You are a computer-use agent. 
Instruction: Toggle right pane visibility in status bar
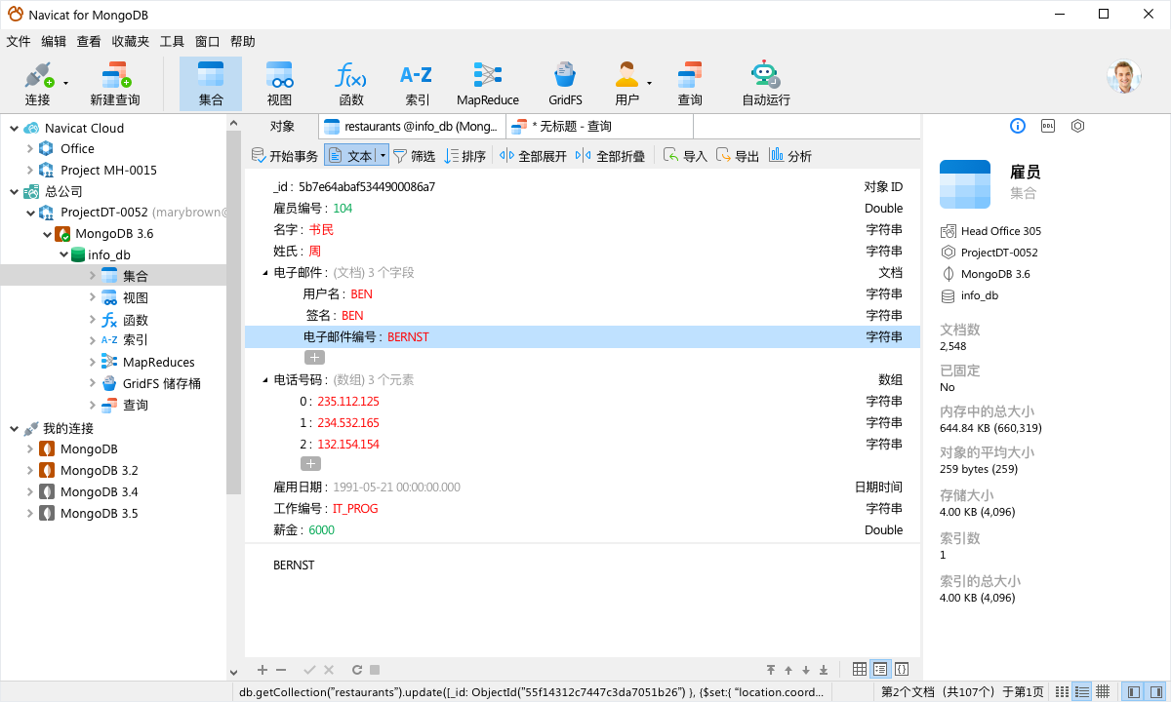(x=1155, y=691)
